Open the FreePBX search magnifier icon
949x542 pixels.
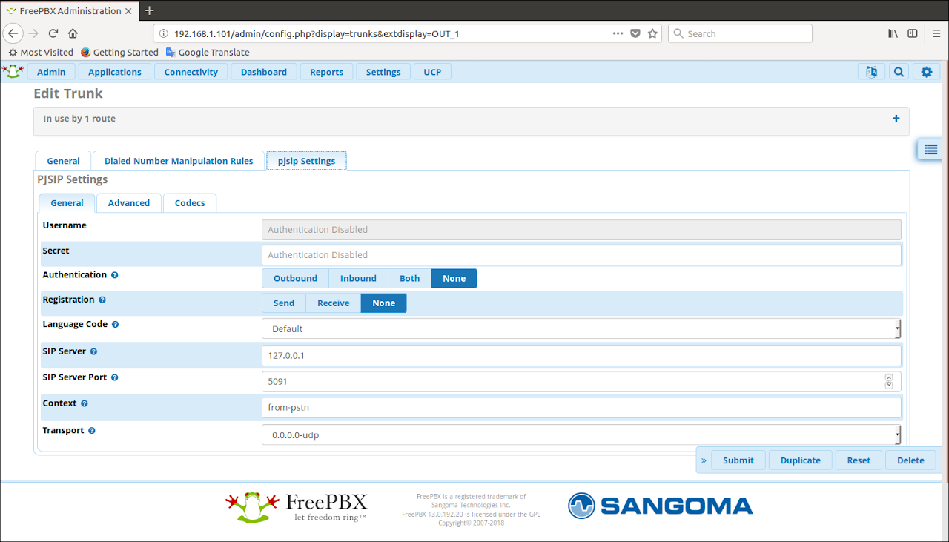click(x=899, y=72)
